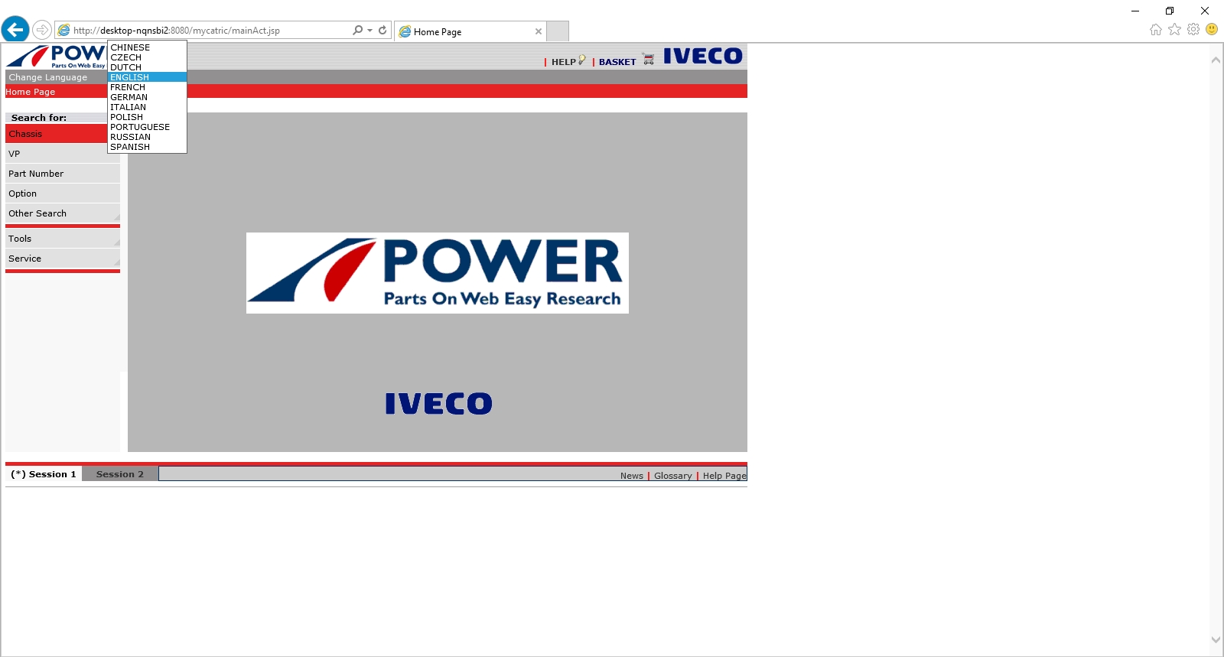Select Part Number search option
1224x657 pixels.
point(63,174)
